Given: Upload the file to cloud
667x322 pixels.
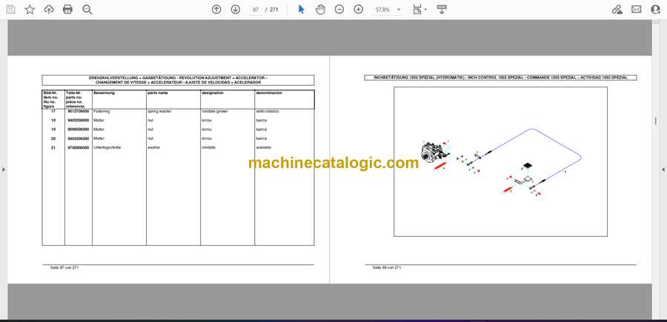Looking at the screenshot, I should [49, 10].
